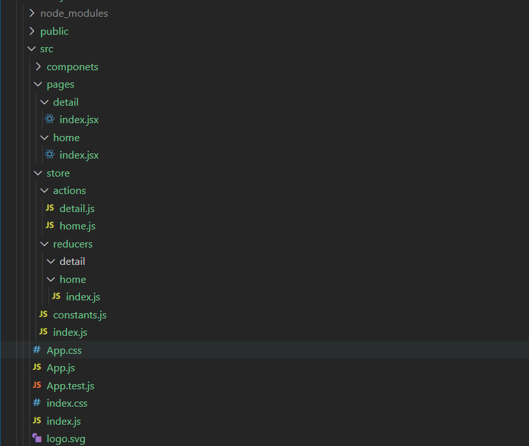Image resolution: width=529 pixels, height=446 pixels.
Task: Collapse the home folder chevron under pages
Action: pos(44,138)
